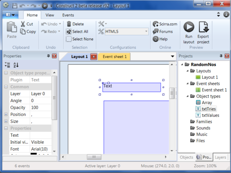Expand the Position property
Viewport: 231px width, 173px height.
pyautogui.click(x=6, y=115)
